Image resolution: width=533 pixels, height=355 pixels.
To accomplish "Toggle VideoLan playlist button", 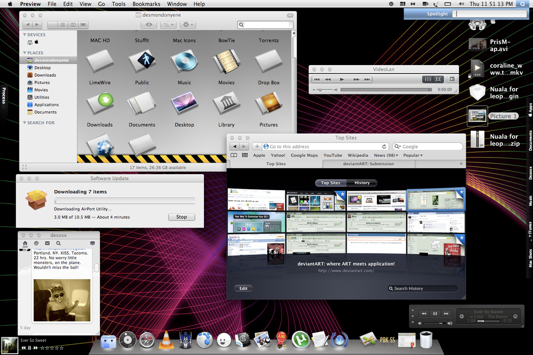I will (452, 79).
